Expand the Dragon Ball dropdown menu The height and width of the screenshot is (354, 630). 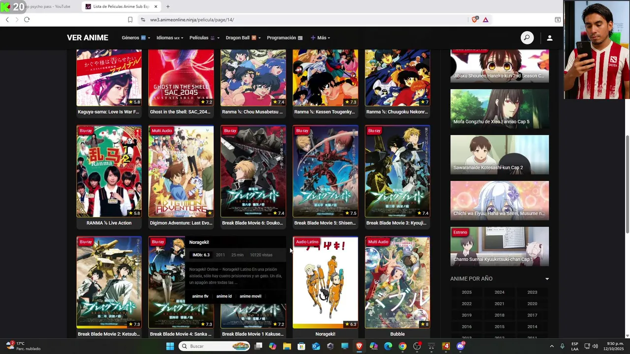pos(243,38)
